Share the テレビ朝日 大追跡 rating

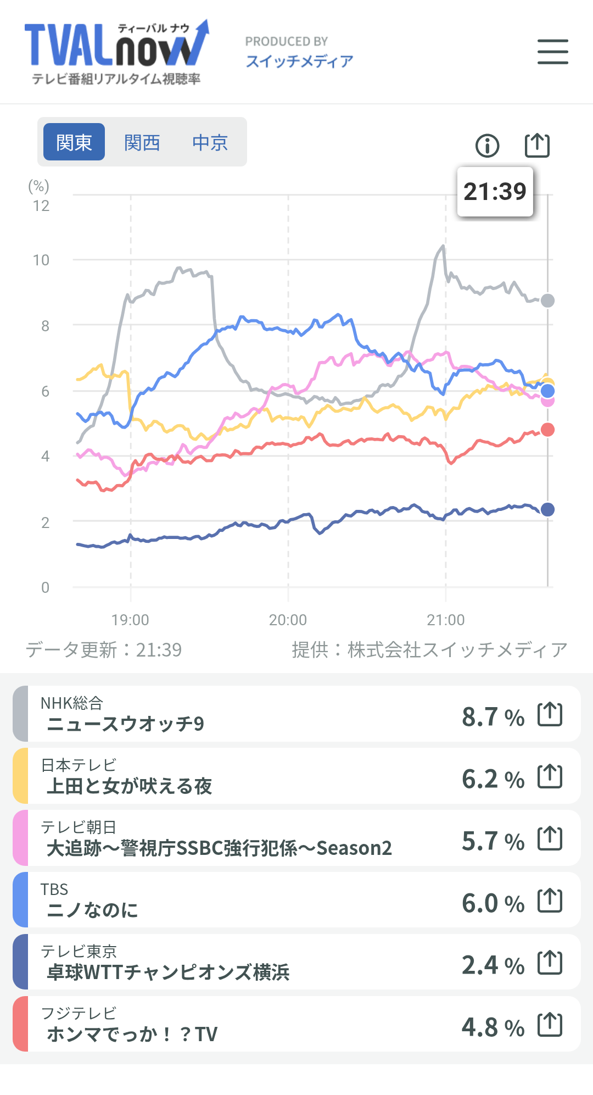click(550, 838)
